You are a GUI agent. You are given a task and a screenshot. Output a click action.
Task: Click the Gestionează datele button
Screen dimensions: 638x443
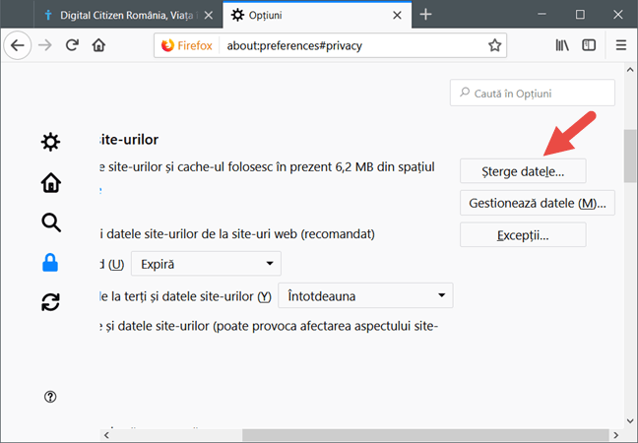click(537, 203)
